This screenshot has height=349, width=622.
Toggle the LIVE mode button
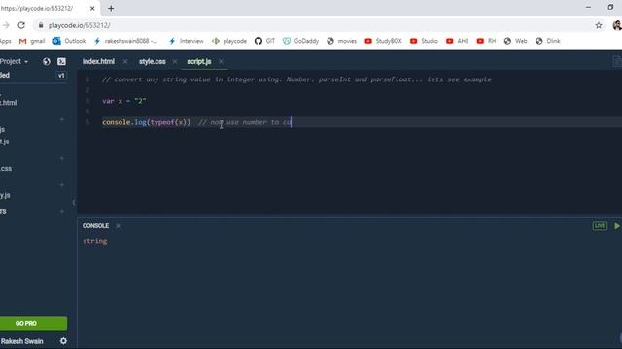pos(600,226)
